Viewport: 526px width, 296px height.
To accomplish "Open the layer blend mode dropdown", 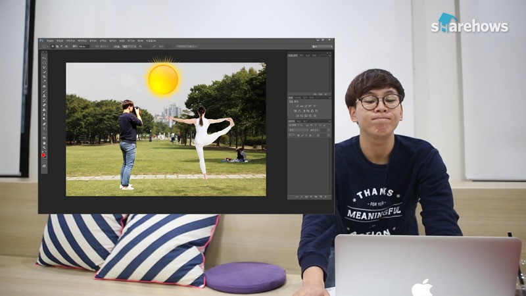I will click(x=299, y=130).
